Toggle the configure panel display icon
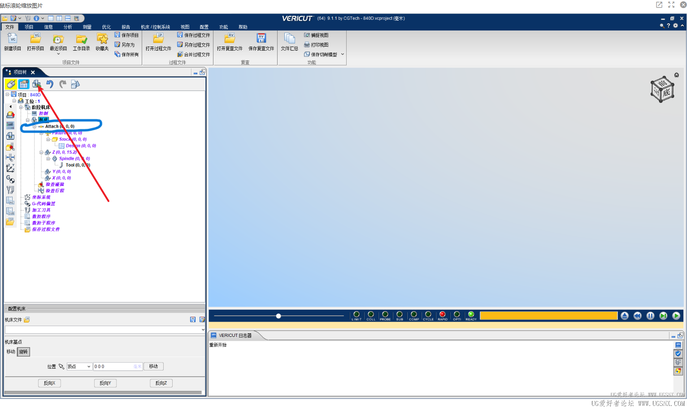 pyautogui.click(x=24, y=84)
